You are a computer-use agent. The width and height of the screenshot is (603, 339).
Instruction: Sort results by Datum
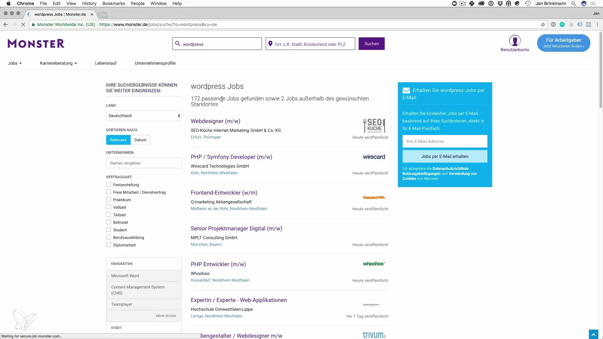pyautogui.click(x=140, y=140)
